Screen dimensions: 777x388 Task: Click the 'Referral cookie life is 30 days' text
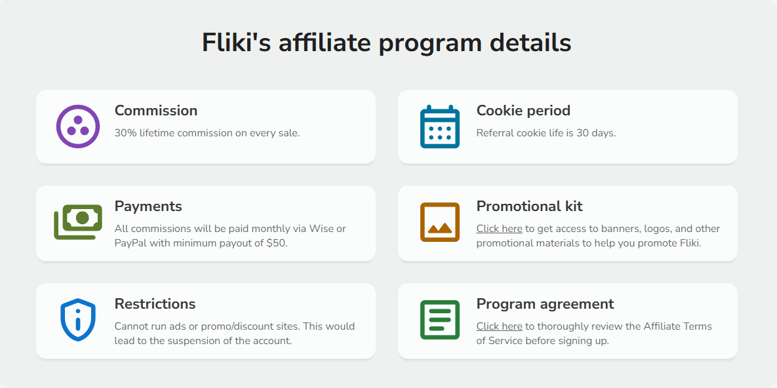[546, 133]
